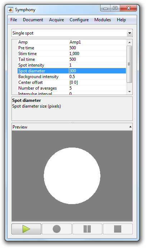Viewport: 146px width, 248px height.
Task: Open the File menu
Action: coord(14,20)
